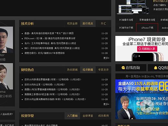Viewport: 168px width, 126px height.
Task: Click the 投资学堂 section heading
Action: [27, 116]
